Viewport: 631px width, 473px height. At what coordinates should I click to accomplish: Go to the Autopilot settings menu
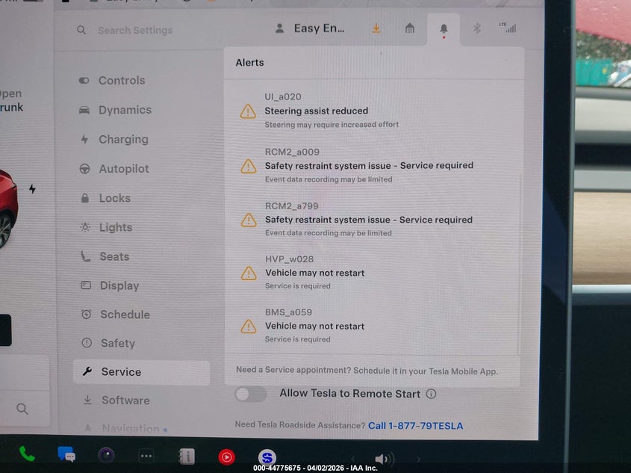pos(124,169)
